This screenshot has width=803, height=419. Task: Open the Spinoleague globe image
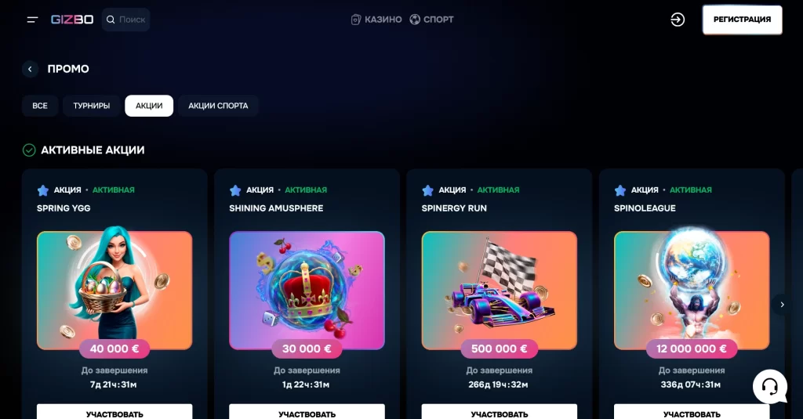pyautogui.click(x=692, y=290)
